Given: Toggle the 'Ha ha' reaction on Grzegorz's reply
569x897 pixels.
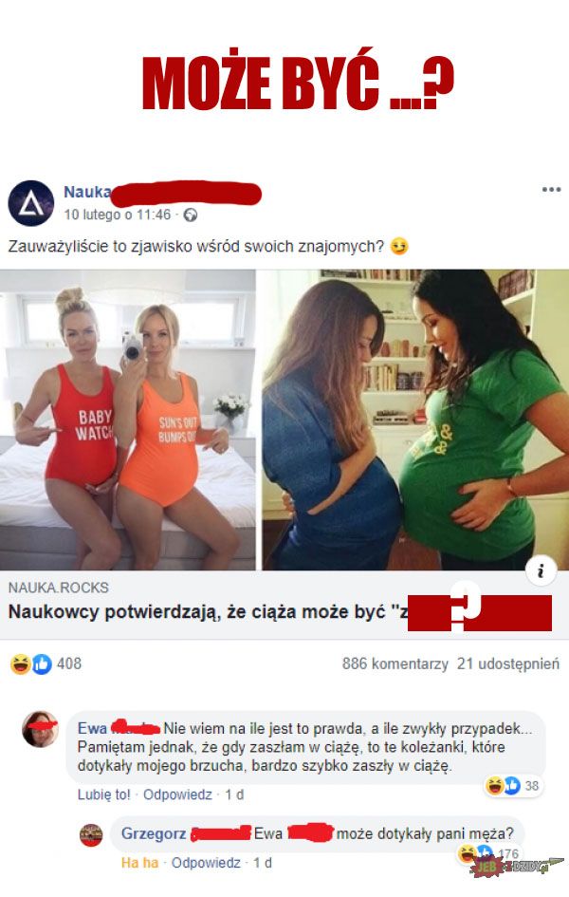Looking at the screenshot, I should 139,863.
